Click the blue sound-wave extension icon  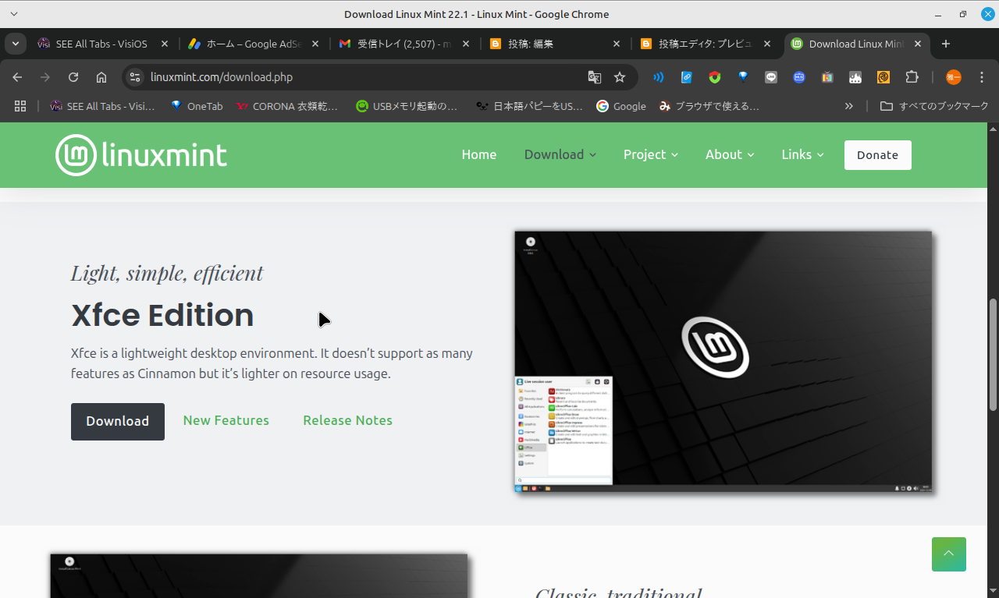[x=659, y=77]
